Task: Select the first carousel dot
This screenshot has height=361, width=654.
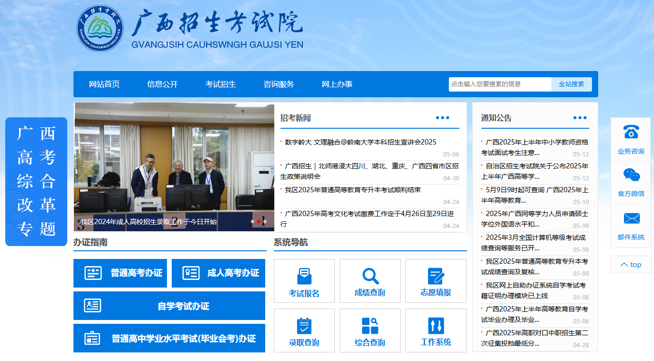Action: 252,221
